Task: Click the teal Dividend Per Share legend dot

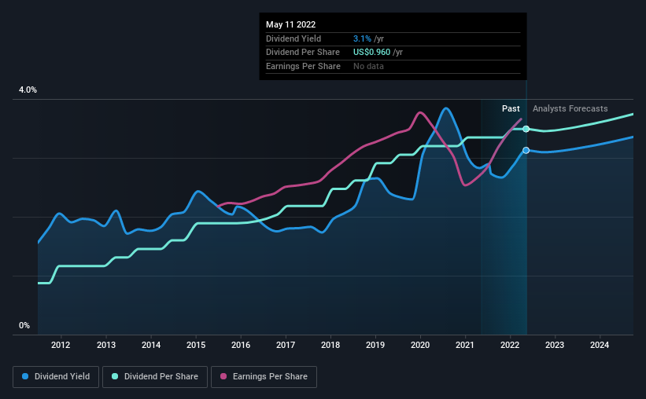Action: (115, 376)
